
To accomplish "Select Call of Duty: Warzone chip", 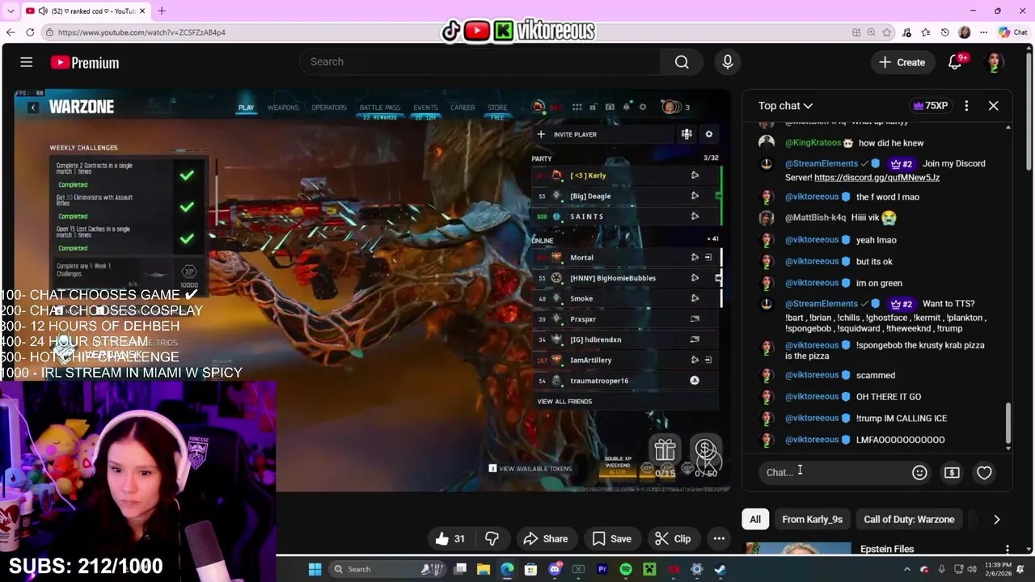I will 909,520.
